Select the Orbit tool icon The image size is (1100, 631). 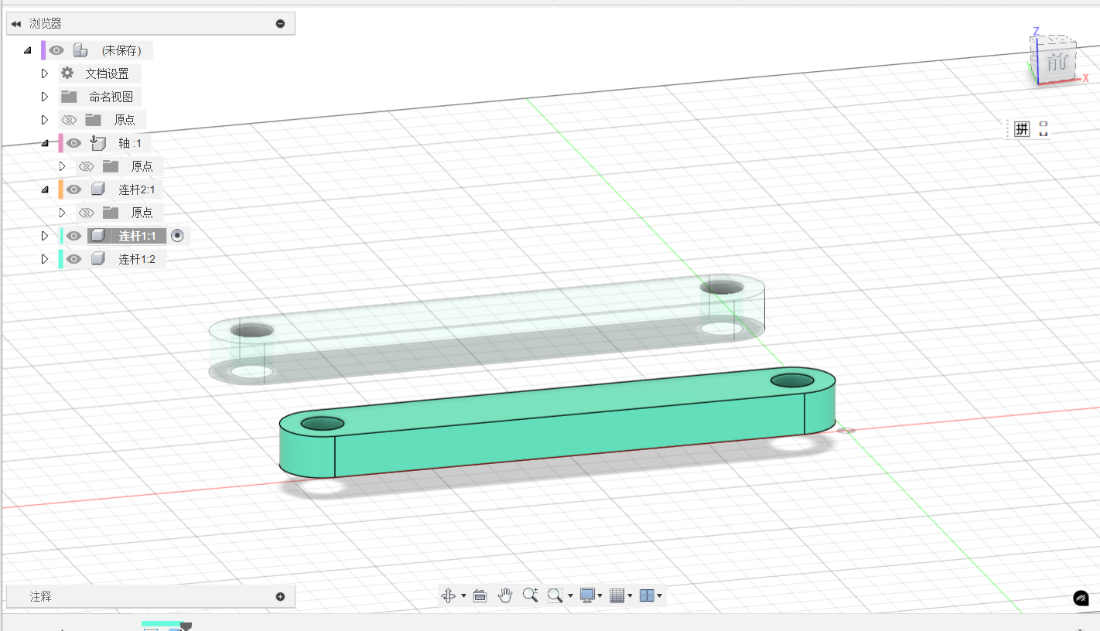448,595
